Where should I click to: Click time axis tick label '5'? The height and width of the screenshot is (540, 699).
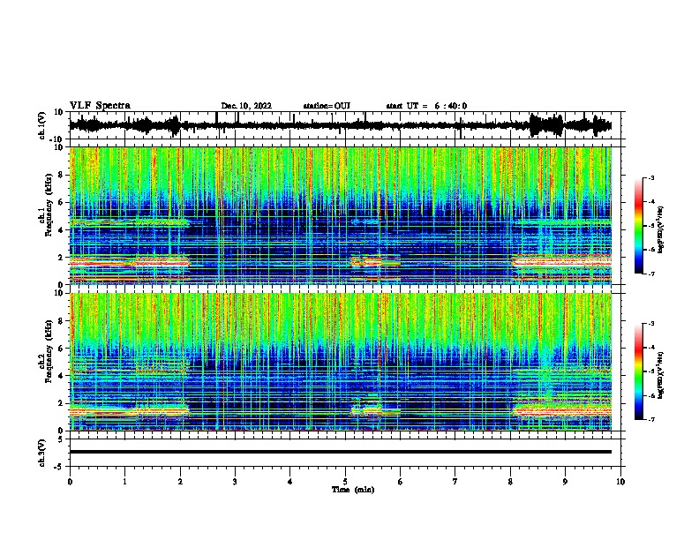[x=345, y=482]
